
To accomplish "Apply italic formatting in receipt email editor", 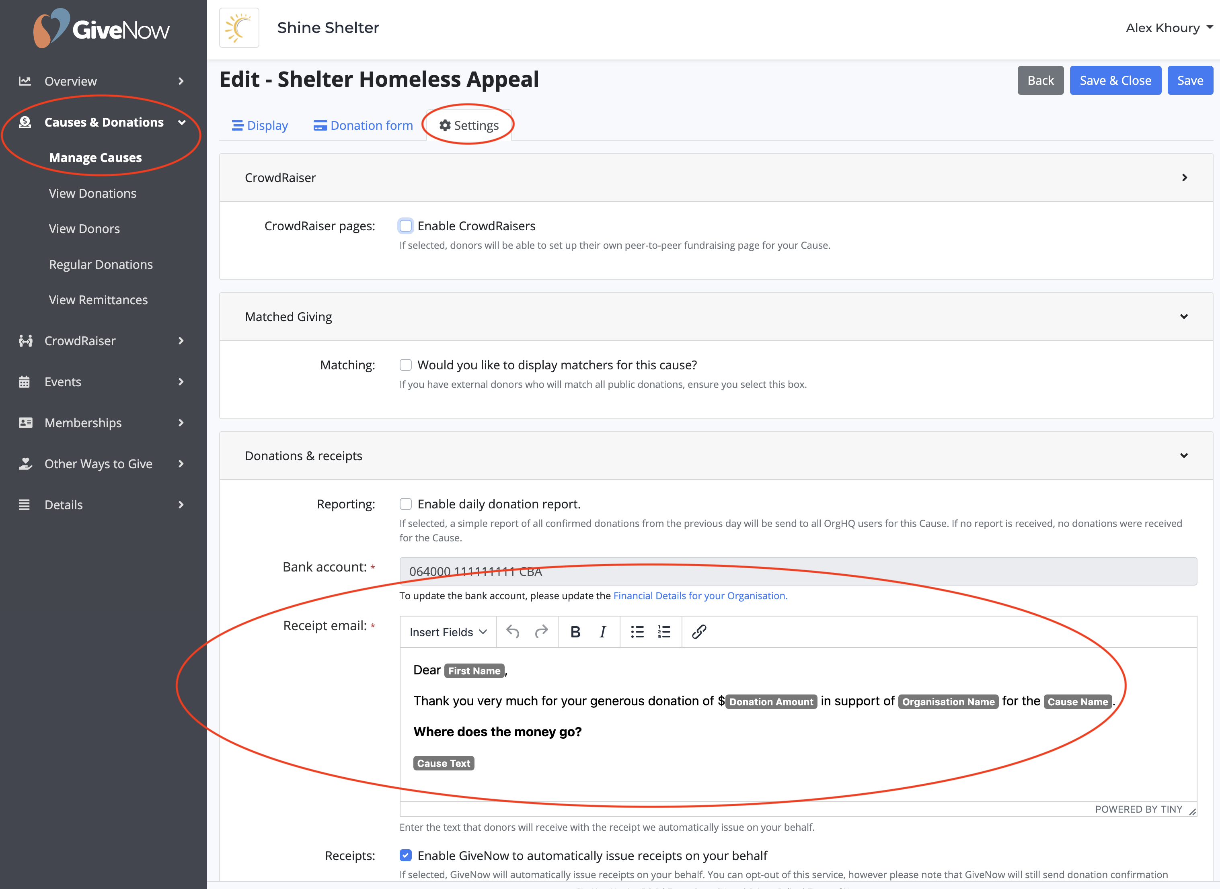I will tap(602, 632).
